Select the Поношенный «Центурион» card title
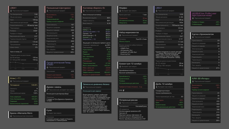The height and width of the screenshot is (129, 229). tap(58, 8)
